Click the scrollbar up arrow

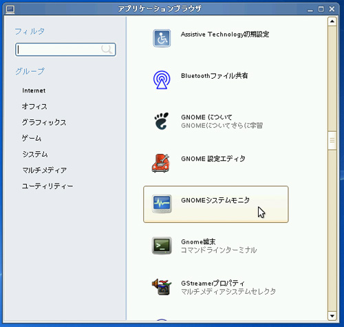coord(332,21)
